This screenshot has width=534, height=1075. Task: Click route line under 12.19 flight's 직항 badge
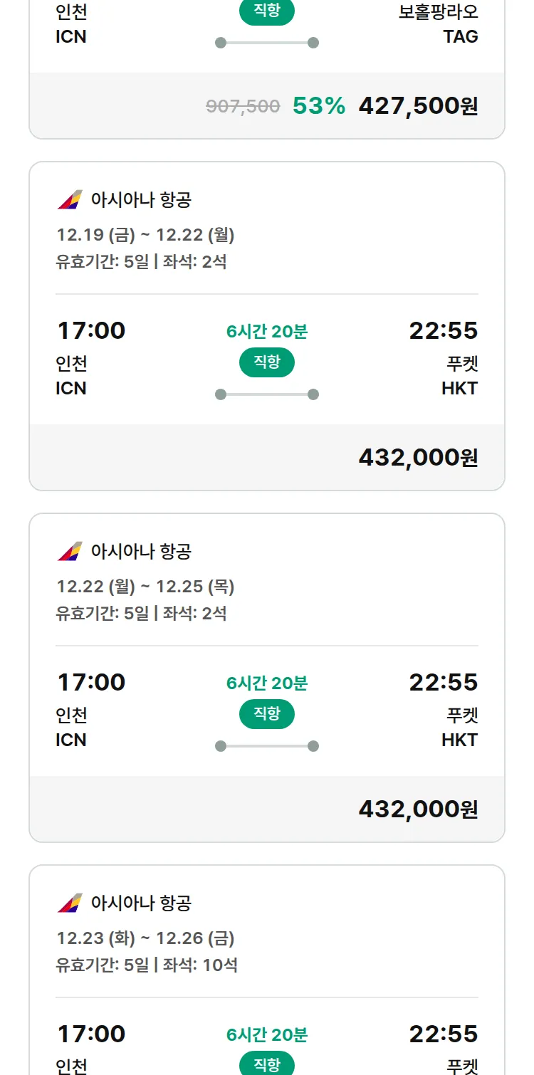(x=267, y=394)
